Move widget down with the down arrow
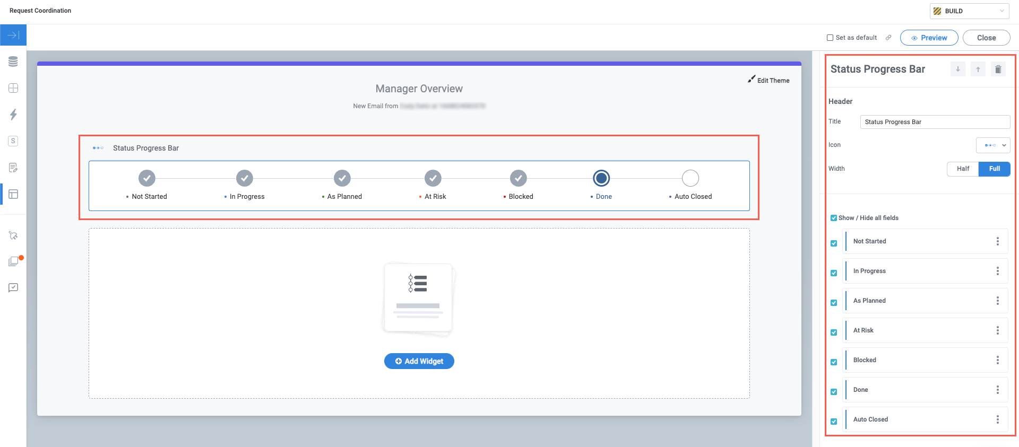The image size is (1019, 447). click(x=957, y=69)
